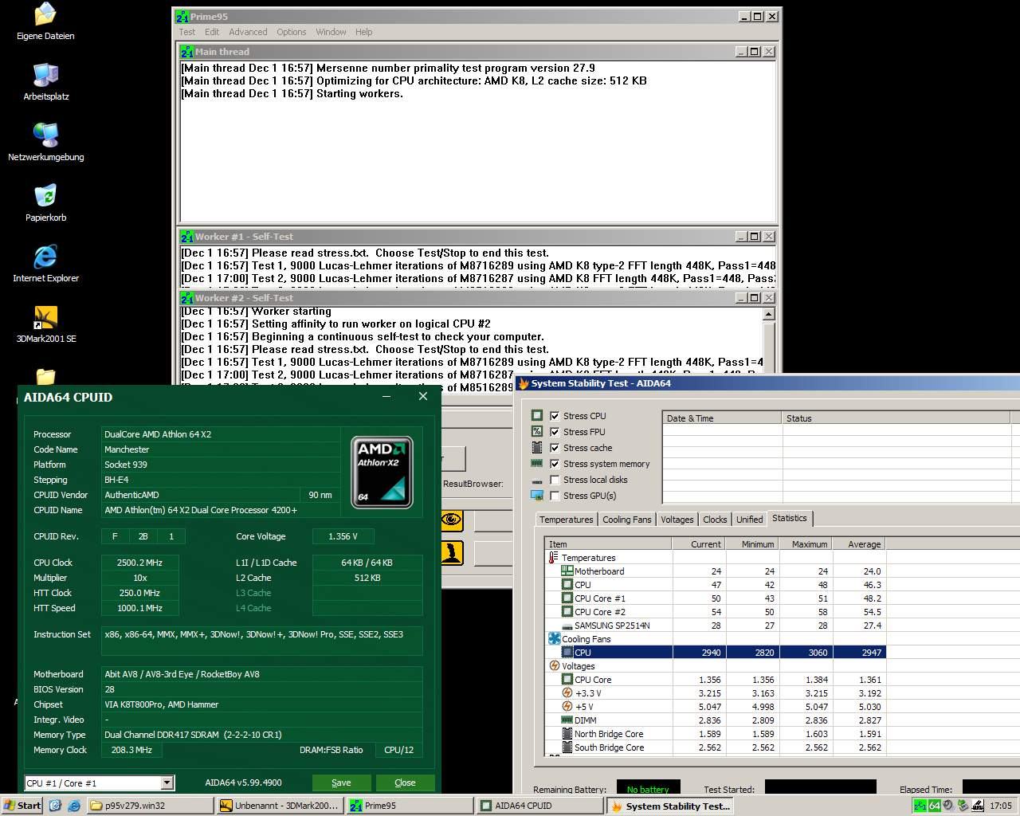
Task: Select the Temperatures thermometer icon in statistics
Action: coord(553,558)
